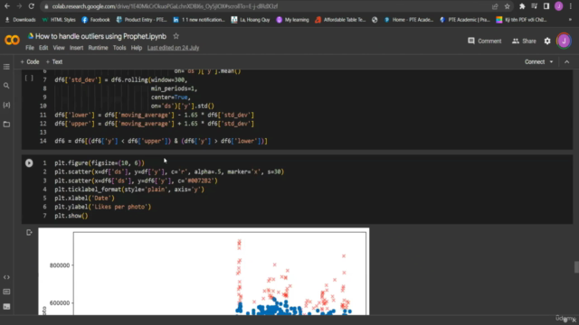Click the output cell options icon

pyautogui.click(x=29, y=233)
